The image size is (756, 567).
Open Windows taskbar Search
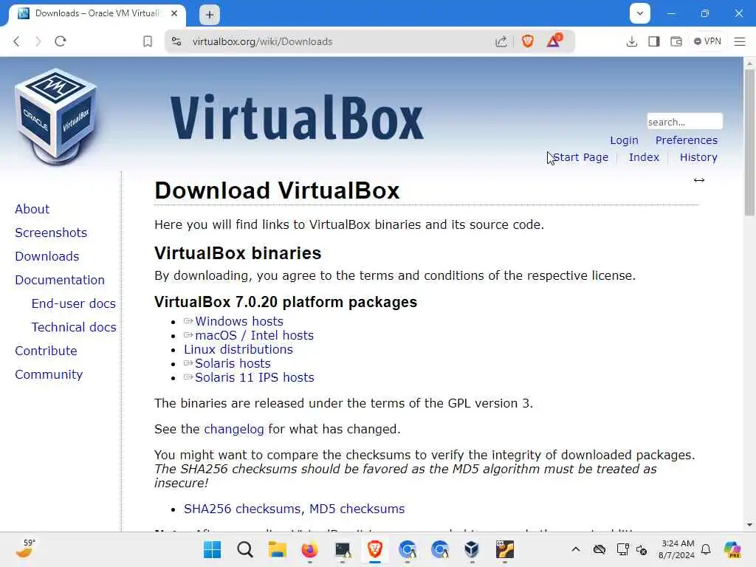coord(245,549)
